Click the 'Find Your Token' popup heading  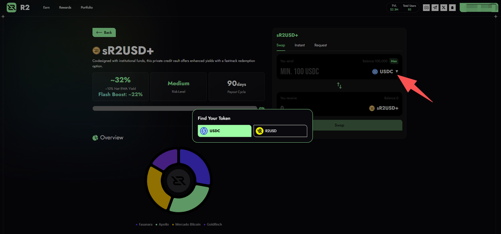pos(214,118)
